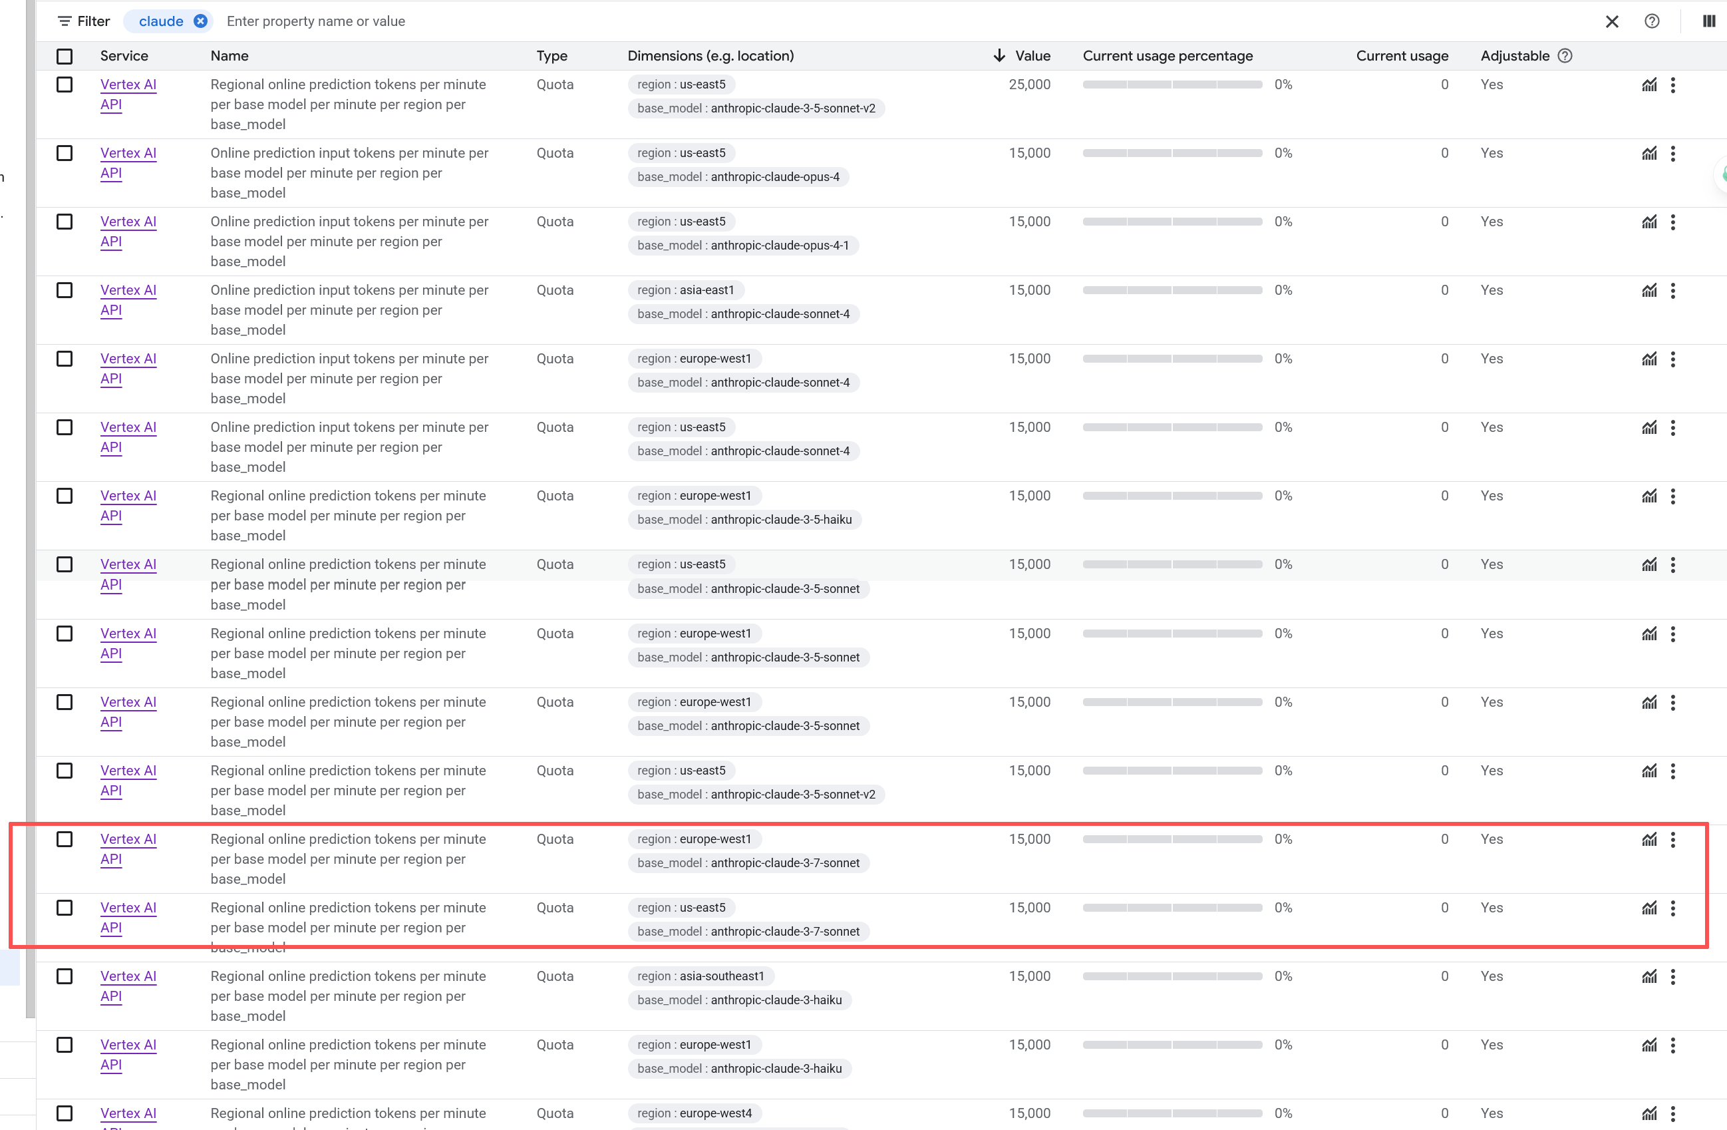
Task: Show monitoring chart for claude-opus-4-1 quota
Action: [1648, 222]
